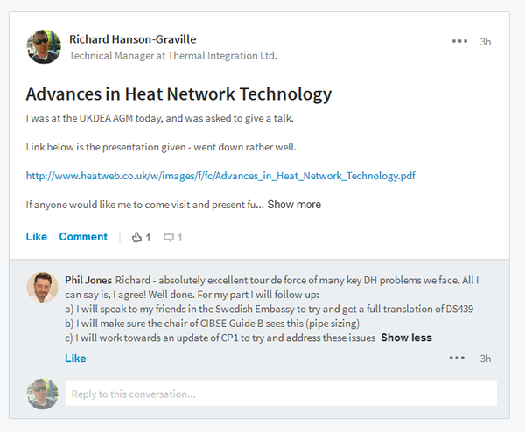Click the Technical Manager at Thermal Integration subtitle

(x=173, y=56)
